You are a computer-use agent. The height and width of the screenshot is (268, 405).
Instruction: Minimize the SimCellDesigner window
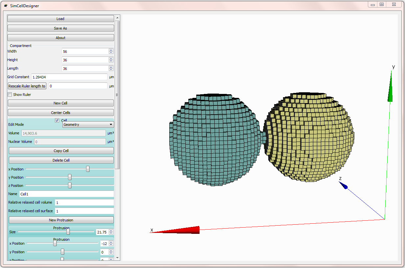(x=372, y=4)
